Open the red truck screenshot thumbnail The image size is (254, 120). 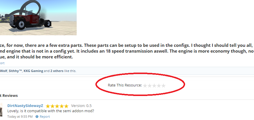tap(38, 18)
